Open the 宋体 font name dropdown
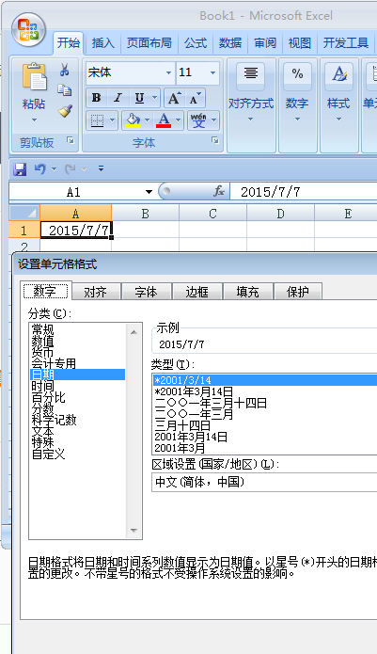This screenshot has height=654, width=377. (x=168, y=72)
